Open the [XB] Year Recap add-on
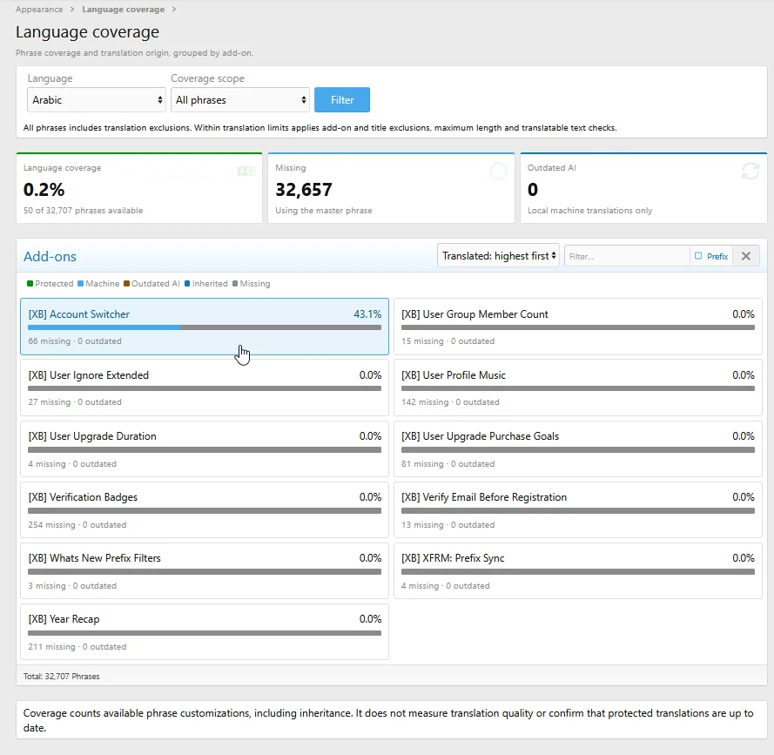This screenshot has width=774, height=755. click(205, 631)
